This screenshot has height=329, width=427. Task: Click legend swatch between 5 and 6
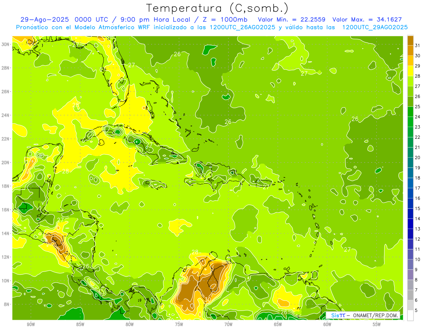tap(410, 305)
